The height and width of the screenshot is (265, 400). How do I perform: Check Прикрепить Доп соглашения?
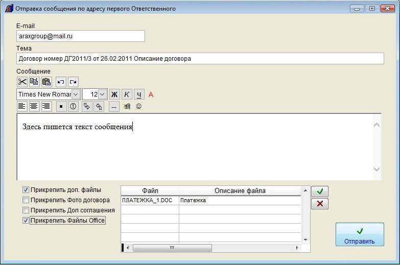point(26,210)
